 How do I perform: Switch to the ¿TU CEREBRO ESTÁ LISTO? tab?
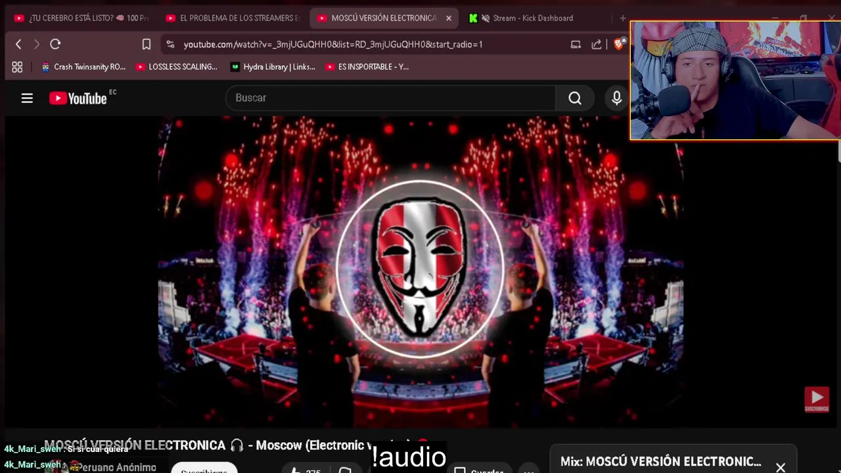coord(81,18)
